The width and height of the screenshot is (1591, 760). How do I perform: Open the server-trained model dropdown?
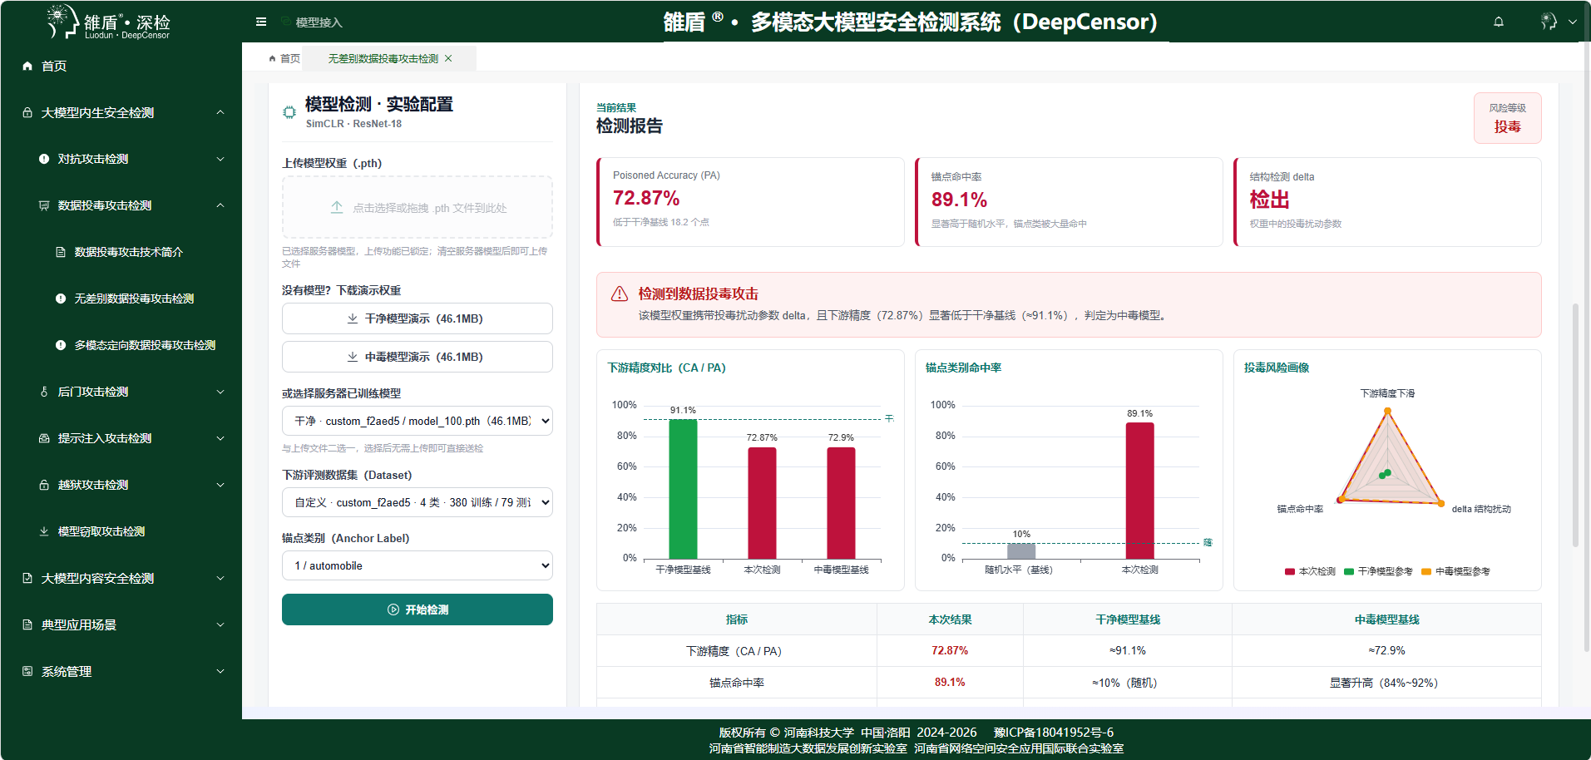[418, 421]
